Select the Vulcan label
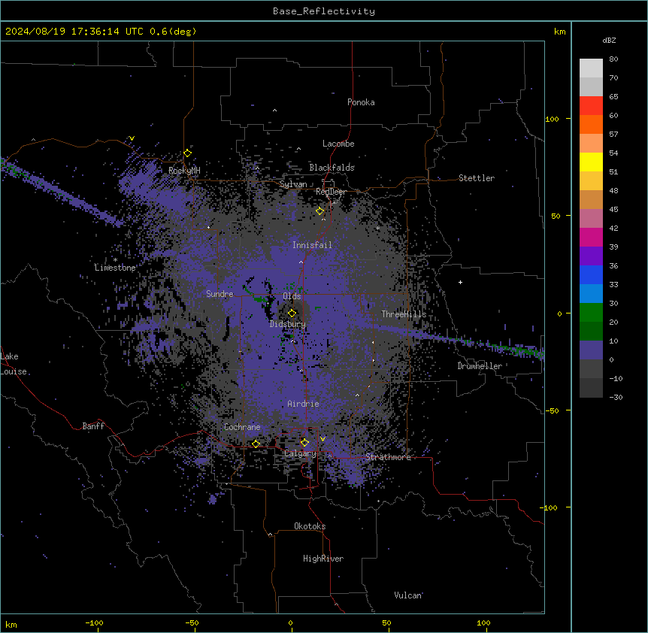 click(407, 595)
